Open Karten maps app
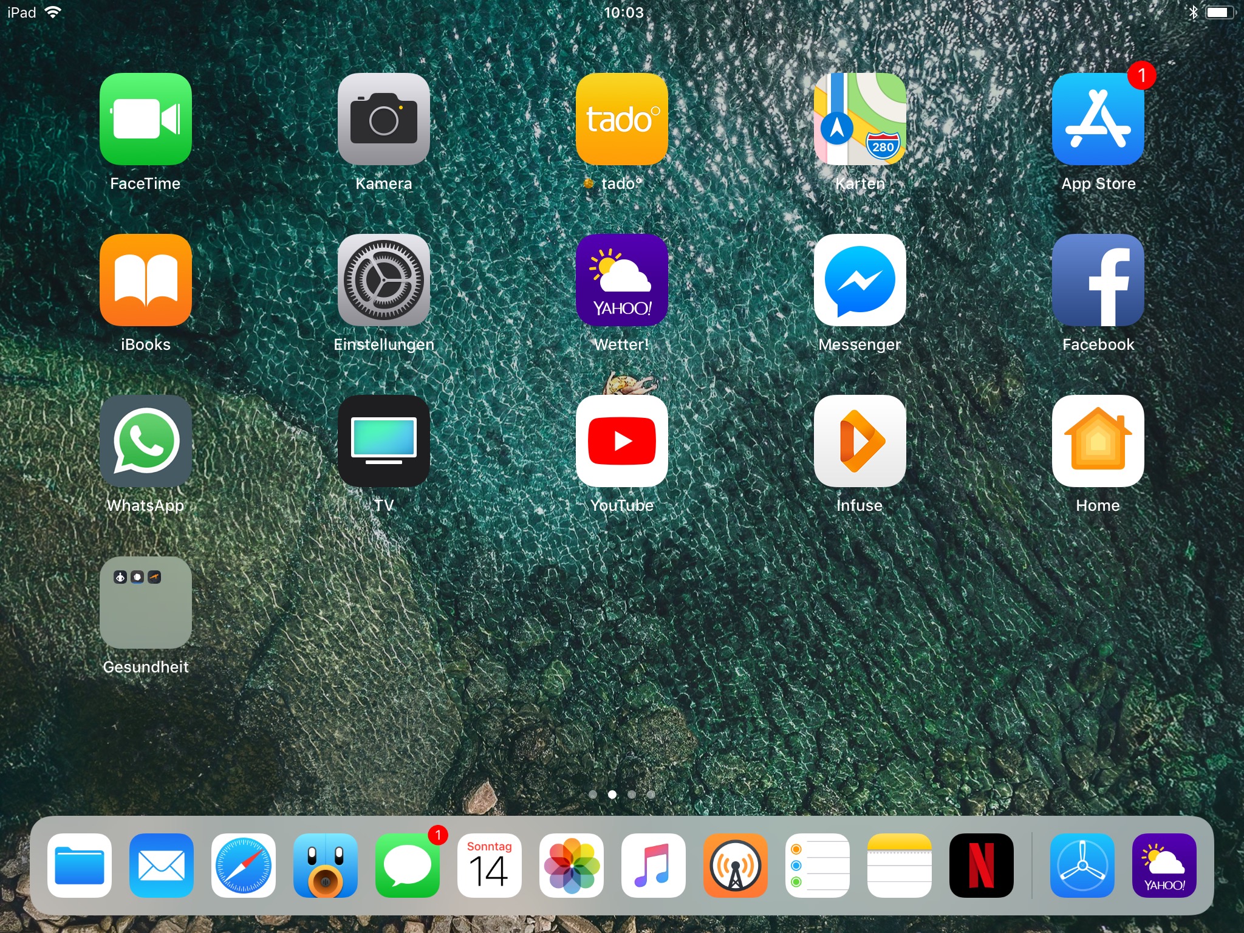Viewport: 1244px width, 933px height. point(860,119)
